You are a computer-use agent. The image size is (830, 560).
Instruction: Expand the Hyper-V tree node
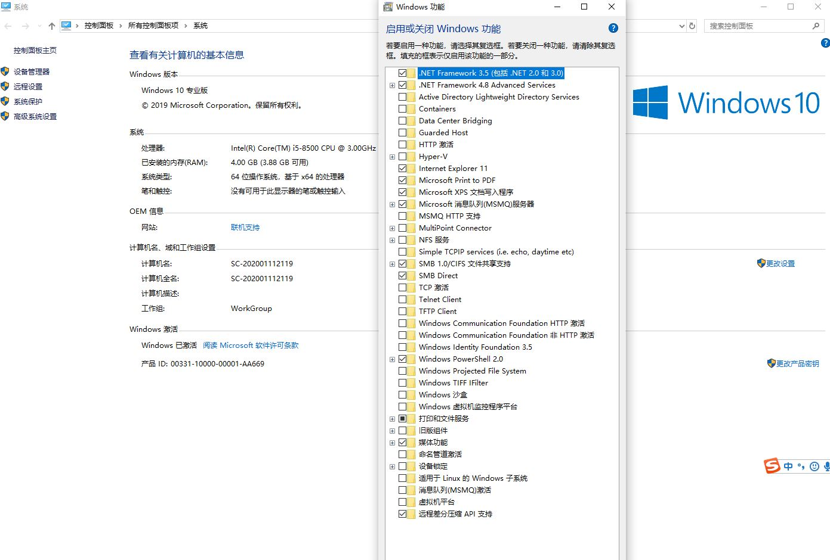click(x=392, y=157)
